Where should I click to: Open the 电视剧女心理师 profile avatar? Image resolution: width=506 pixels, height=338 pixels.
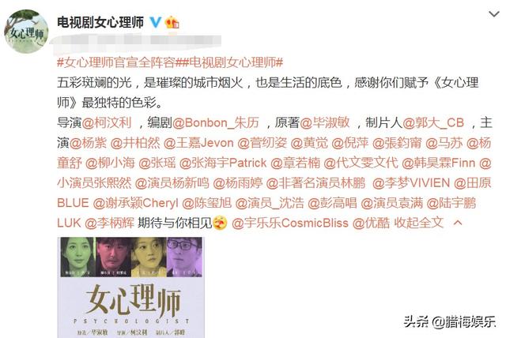(26, 32)
